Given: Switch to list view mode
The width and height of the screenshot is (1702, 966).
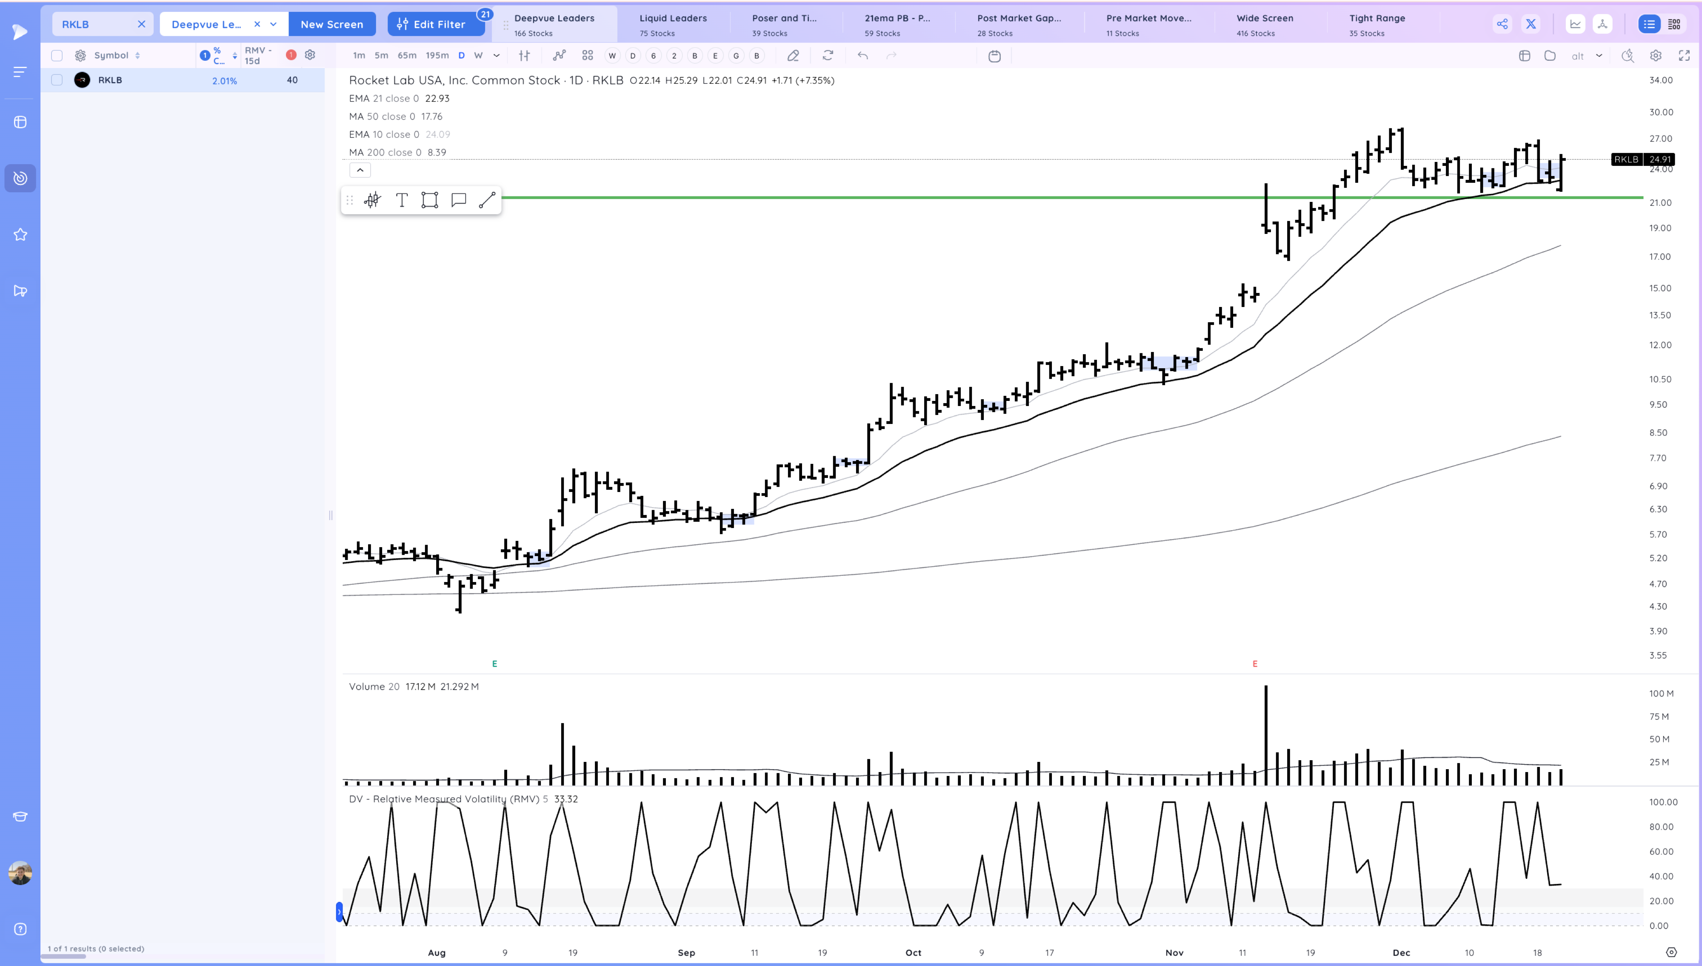Looking at the screenshot, I should [1649, 25].
